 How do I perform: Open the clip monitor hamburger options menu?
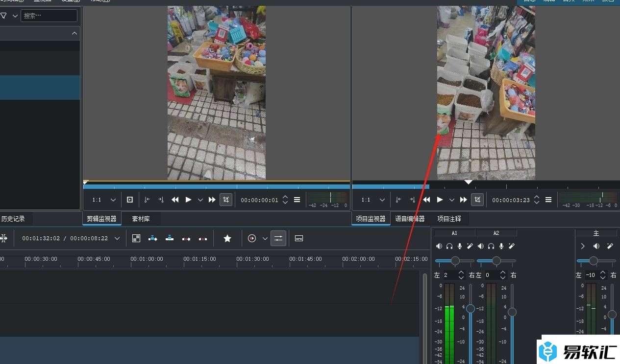[297, 200]
